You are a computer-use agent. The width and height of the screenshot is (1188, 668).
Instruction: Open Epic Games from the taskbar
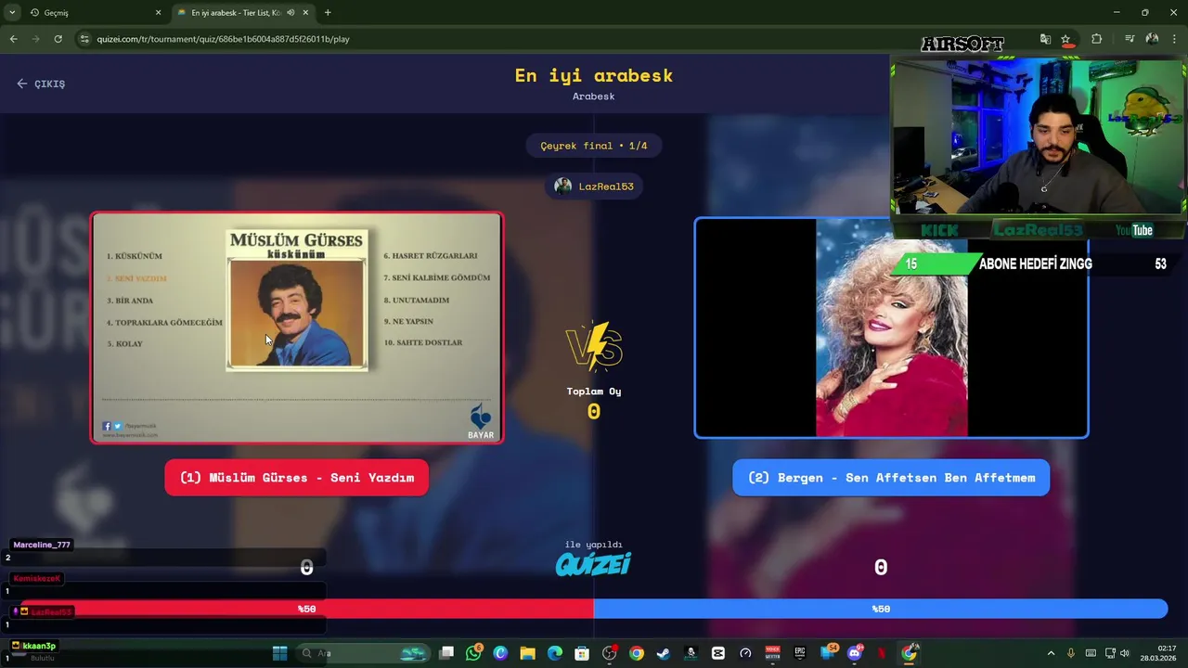click(800, 653)
